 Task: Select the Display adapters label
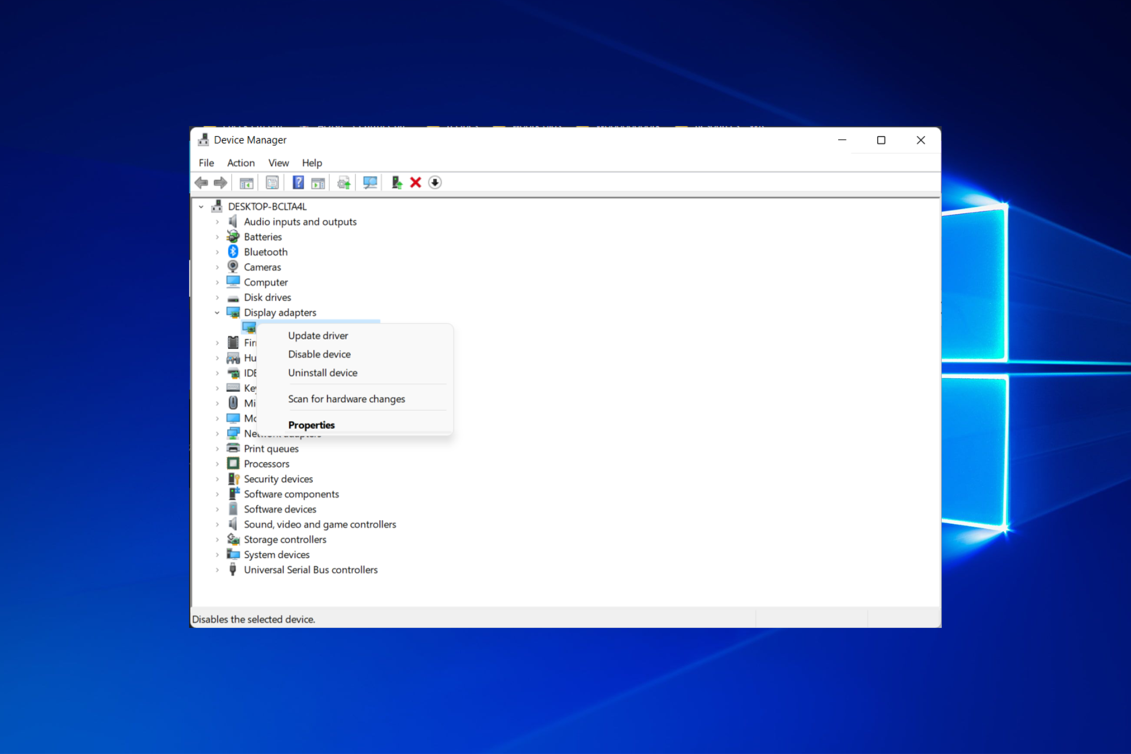(280, 313)
